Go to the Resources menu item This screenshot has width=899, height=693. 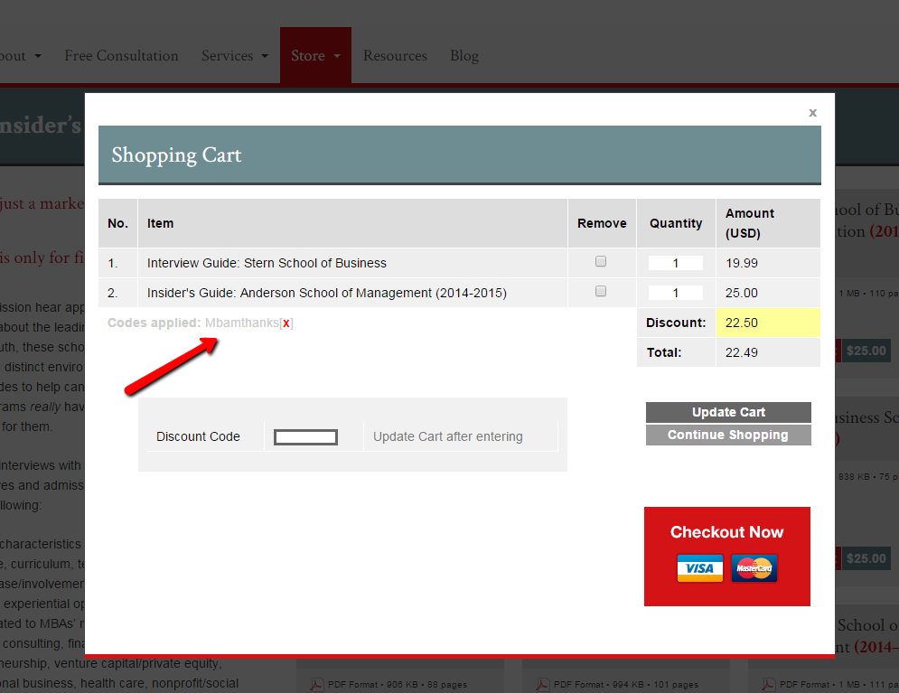[x=395, y=56]
